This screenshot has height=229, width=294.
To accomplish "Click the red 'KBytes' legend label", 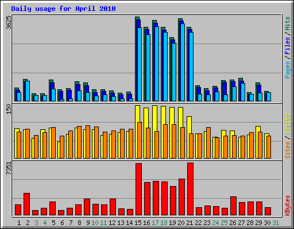I will [x=288, y=206].
